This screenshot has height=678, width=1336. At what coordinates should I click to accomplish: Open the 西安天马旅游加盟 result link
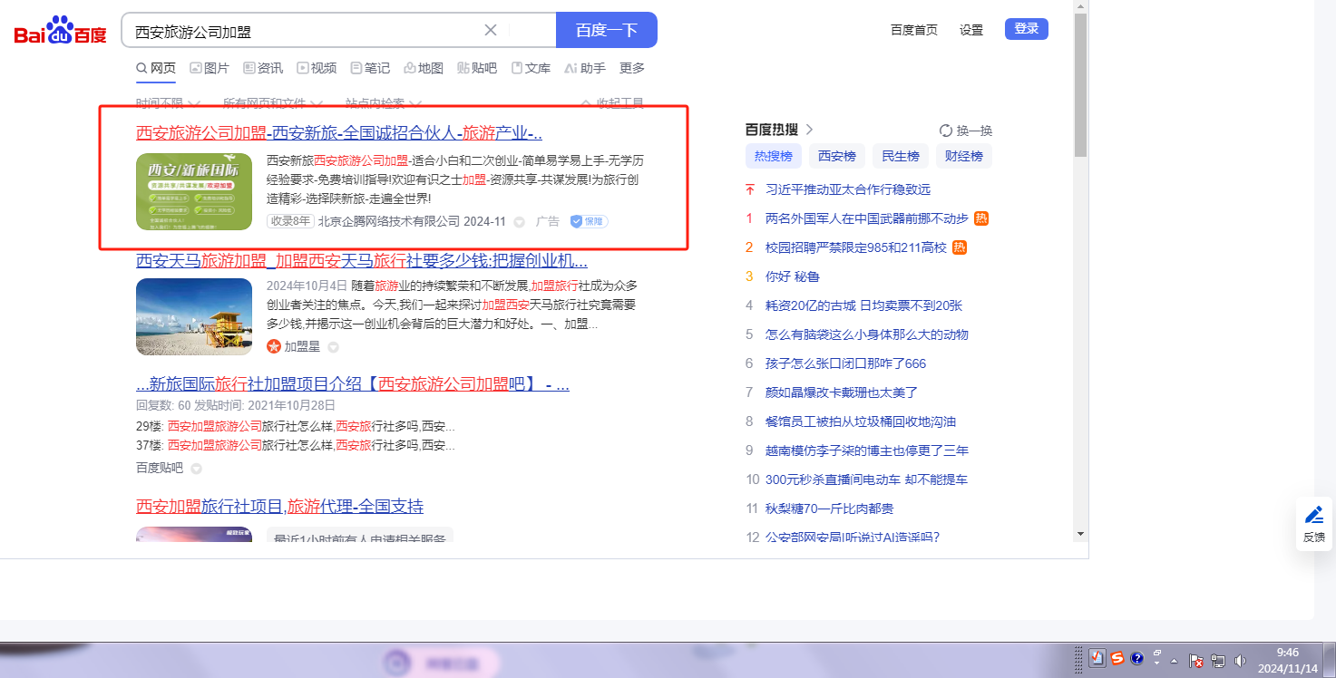coord(361,261)
